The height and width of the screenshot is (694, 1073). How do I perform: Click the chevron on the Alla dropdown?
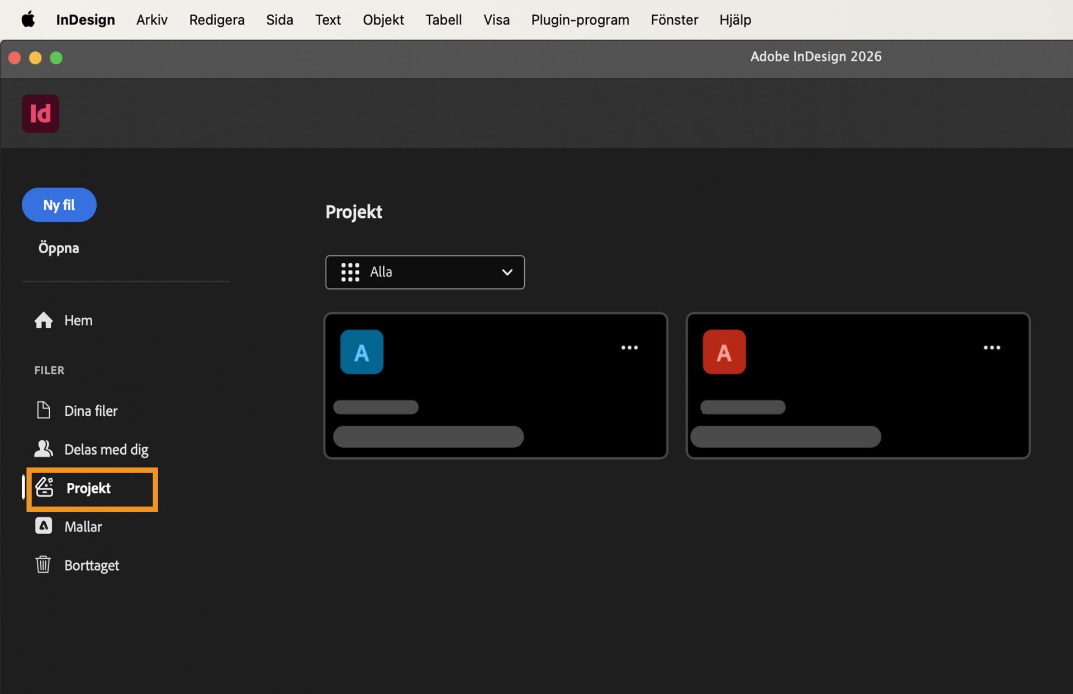[507, 272]
